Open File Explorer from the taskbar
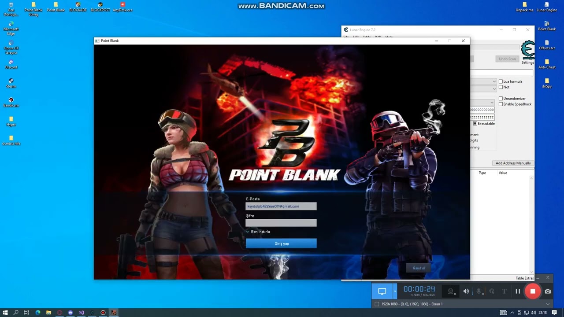This screenshot has height=317, width=564. pyautogui.click(x=48, y=313)
